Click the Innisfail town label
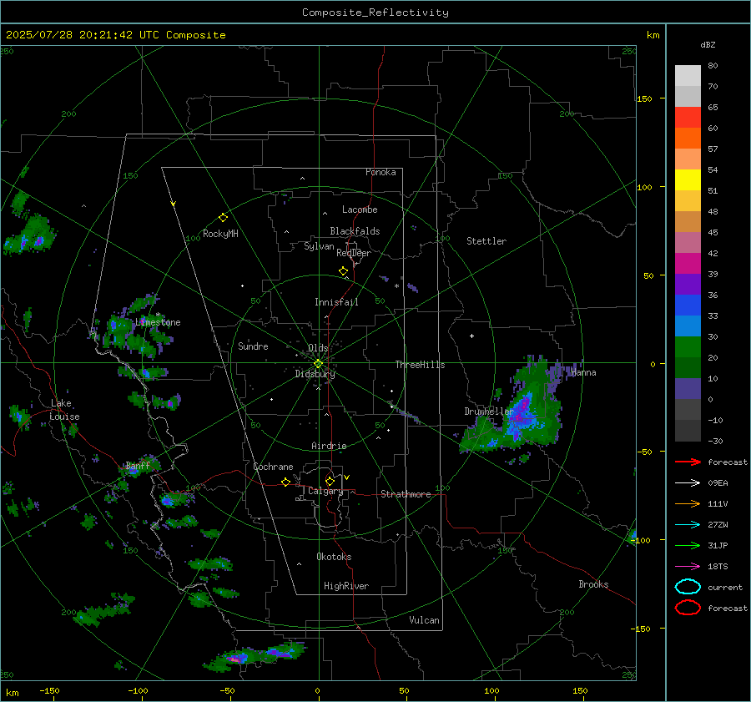 click(x=336, y=302)
